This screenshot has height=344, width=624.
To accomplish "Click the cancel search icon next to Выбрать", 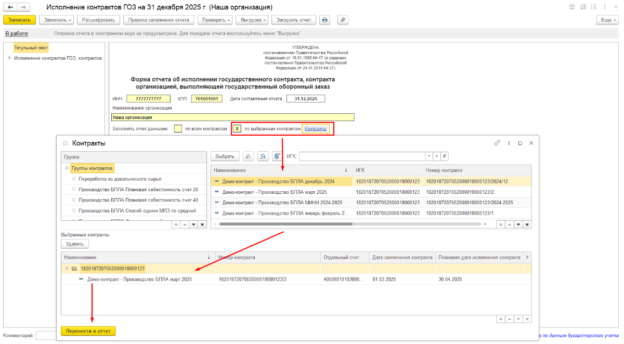I will pos(249,156).
